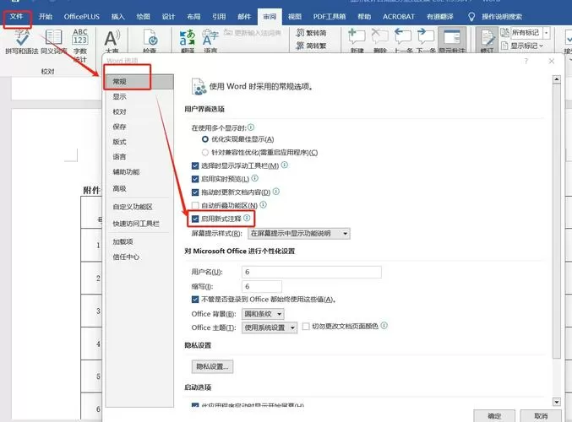The width and height of the screenshot is (572, 422).
Task: Open Office 背景 dropdown
Action: tap(263, 314)
